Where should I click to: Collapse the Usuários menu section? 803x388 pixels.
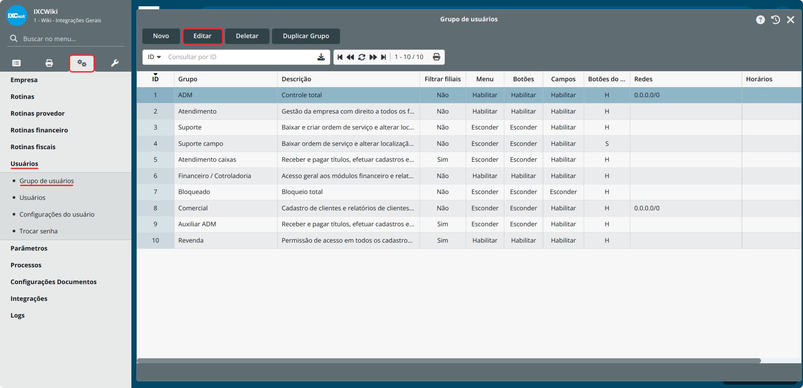pyautogui.click(x=24, y=164)
